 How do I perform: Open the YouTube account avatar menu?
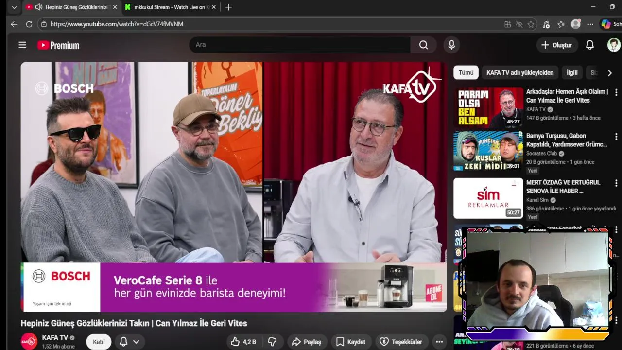click(x=614, y=45)
